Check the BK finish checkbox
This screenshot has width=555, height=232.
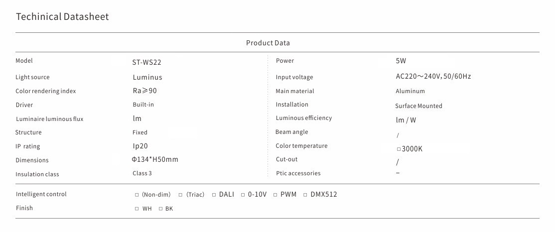[161, 209]
